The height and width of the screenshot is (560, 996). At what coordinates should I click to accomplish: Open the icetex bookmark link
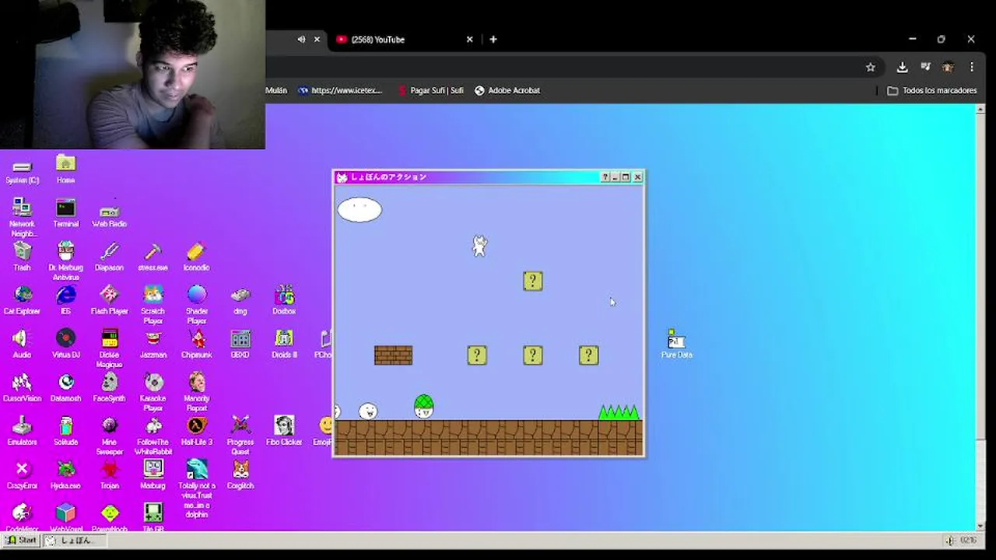(x=340, y=90)
